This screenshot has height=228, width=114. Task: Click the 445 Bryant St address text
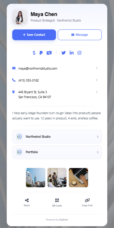(35, 95)
